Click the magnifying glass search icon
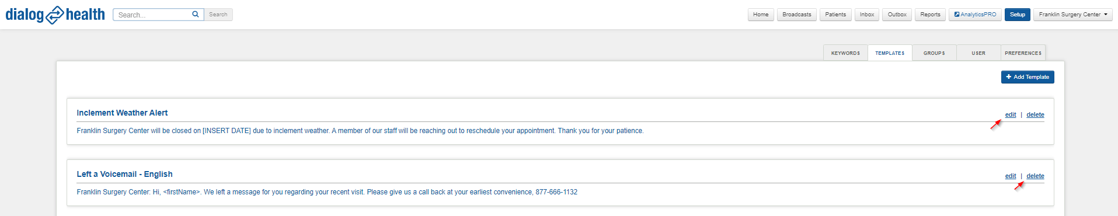1118x216 pixels. click(x=196, y=15)
